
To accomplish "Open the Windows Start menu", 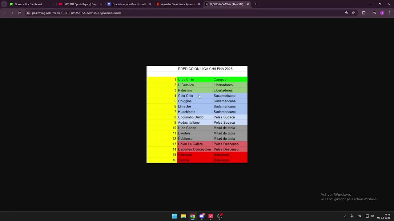I will pyautogui.click(x=175, y=216).
